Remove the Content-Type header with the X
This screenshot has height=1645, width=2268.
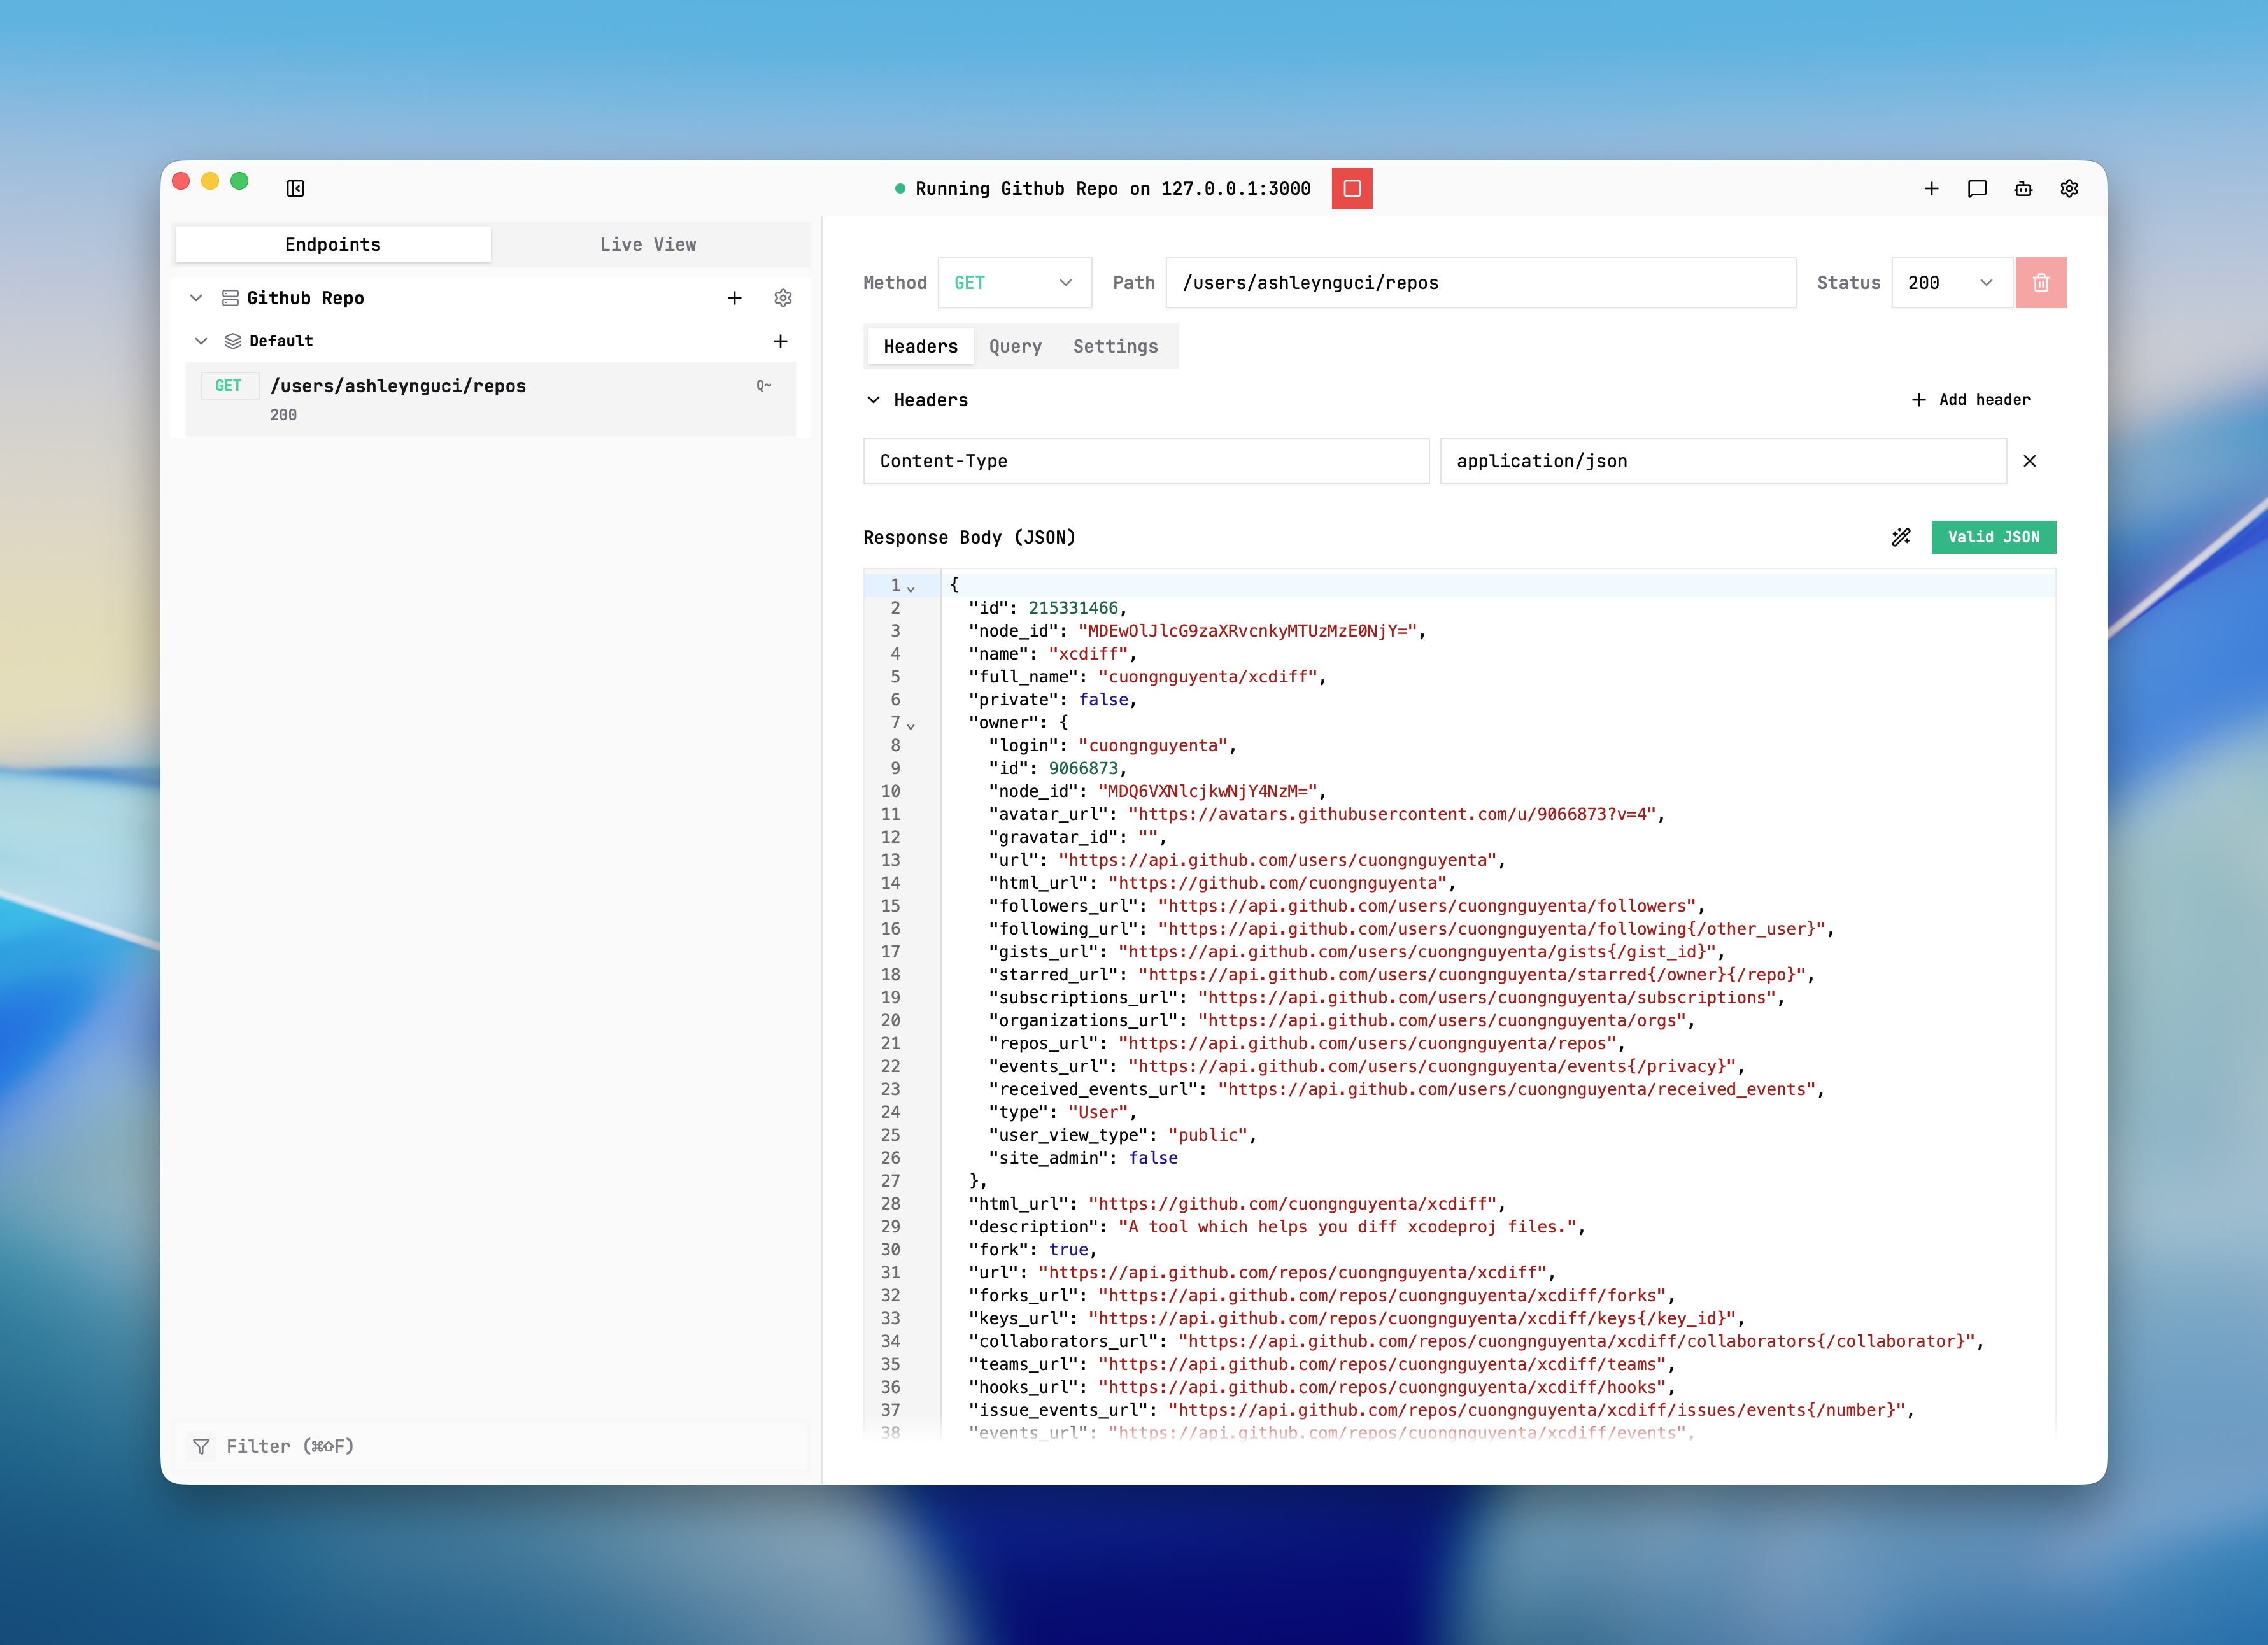(x=2030, y=461)
